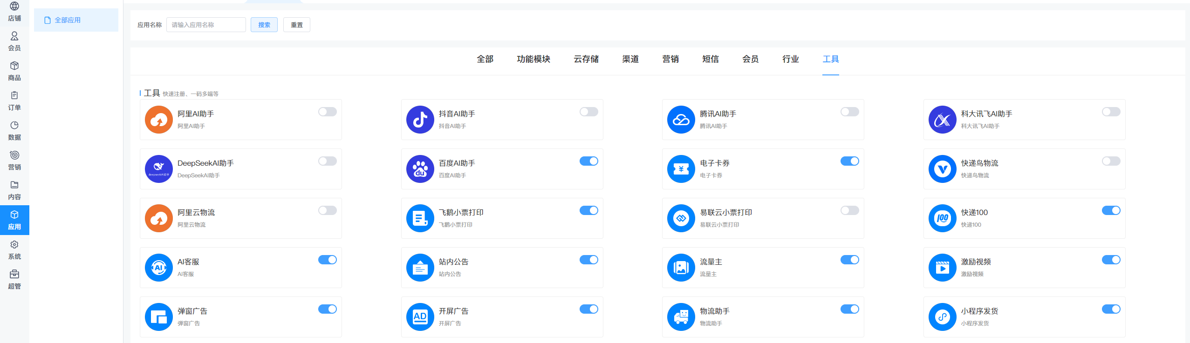Open the 商品 sidebar section
Screen dimensions: 1190x343
coord(14,71)
